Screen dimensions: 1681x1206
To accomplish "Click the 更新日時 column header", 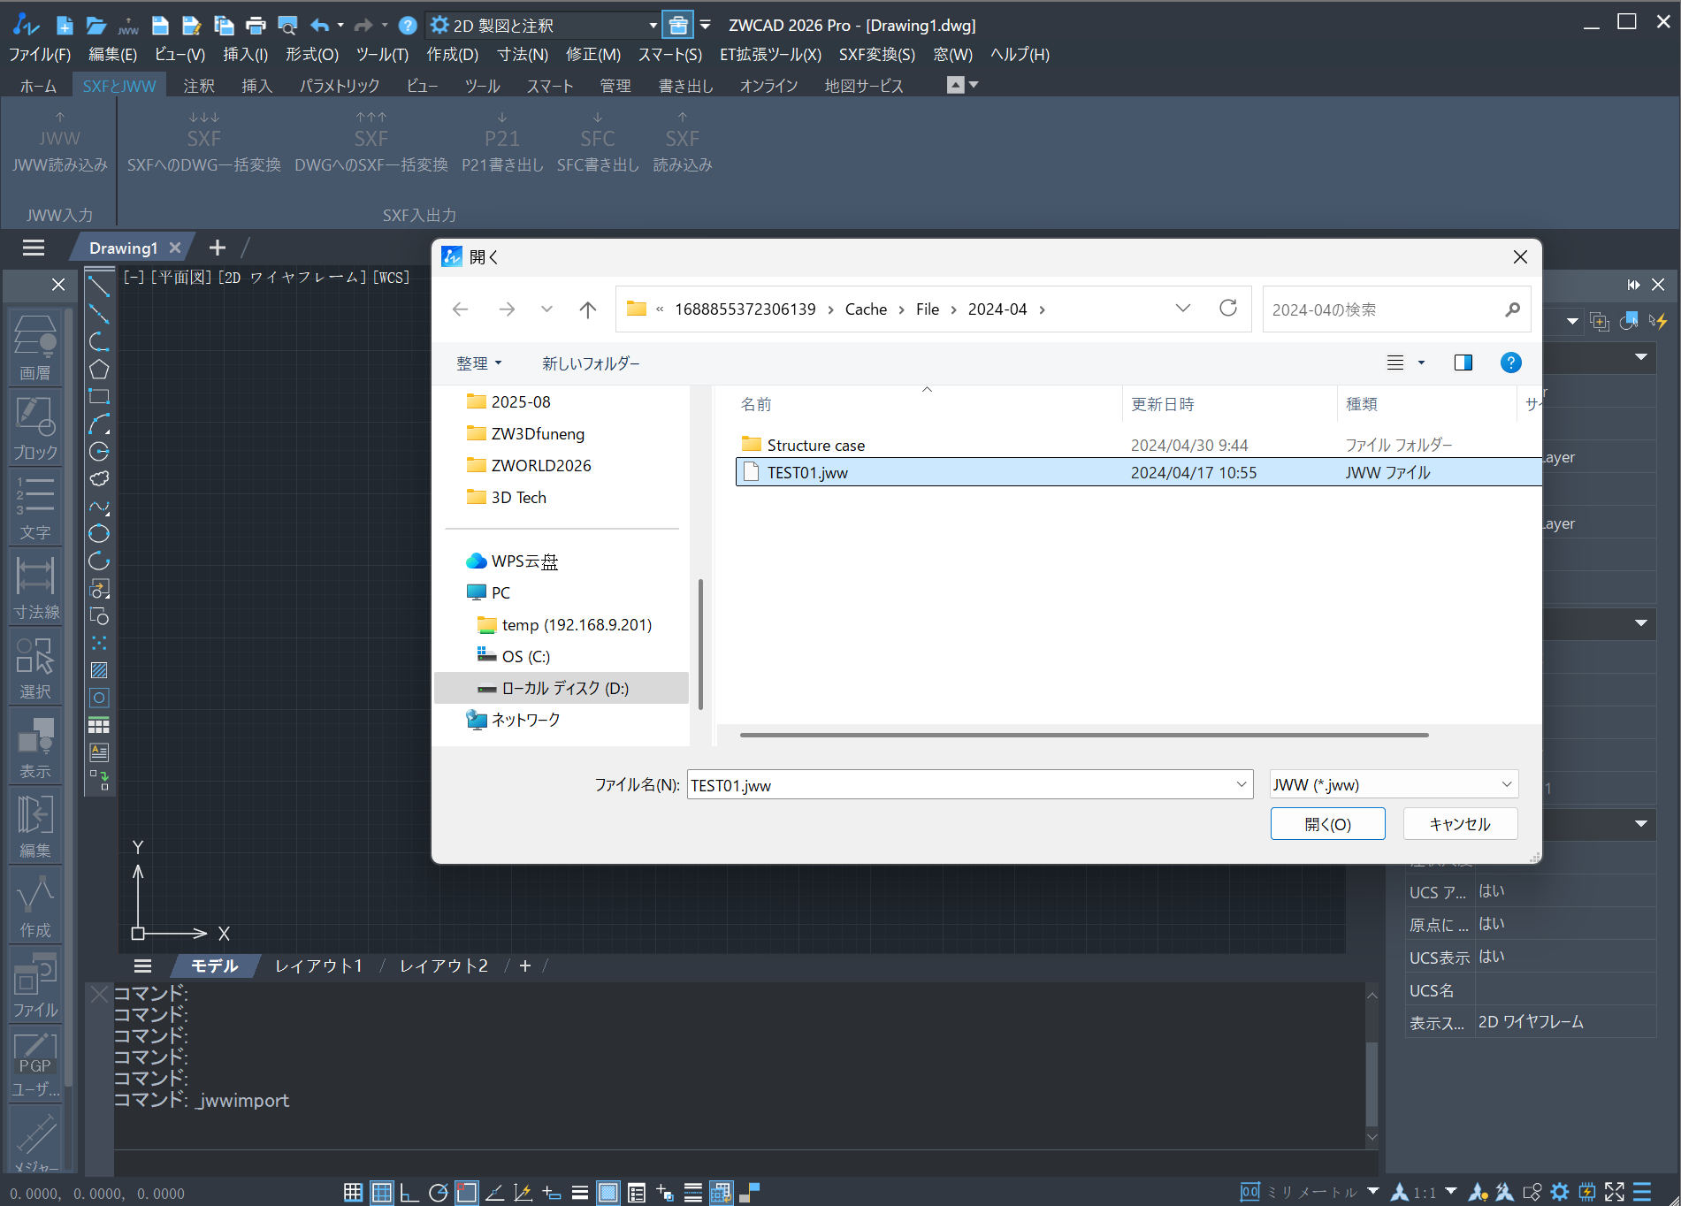I will point(1229,404).
